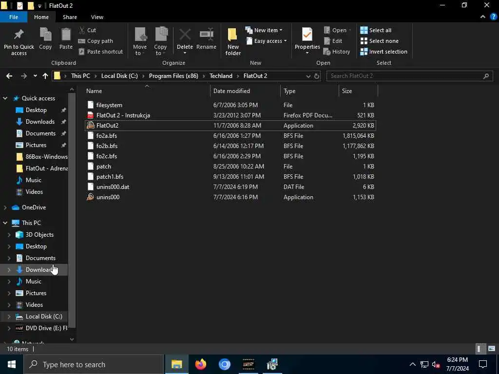Click the navigation pane scrollbar
Image resolution: width=499 pixels, height=374 pixels.
pyautogui.click(x=72, y=210)
